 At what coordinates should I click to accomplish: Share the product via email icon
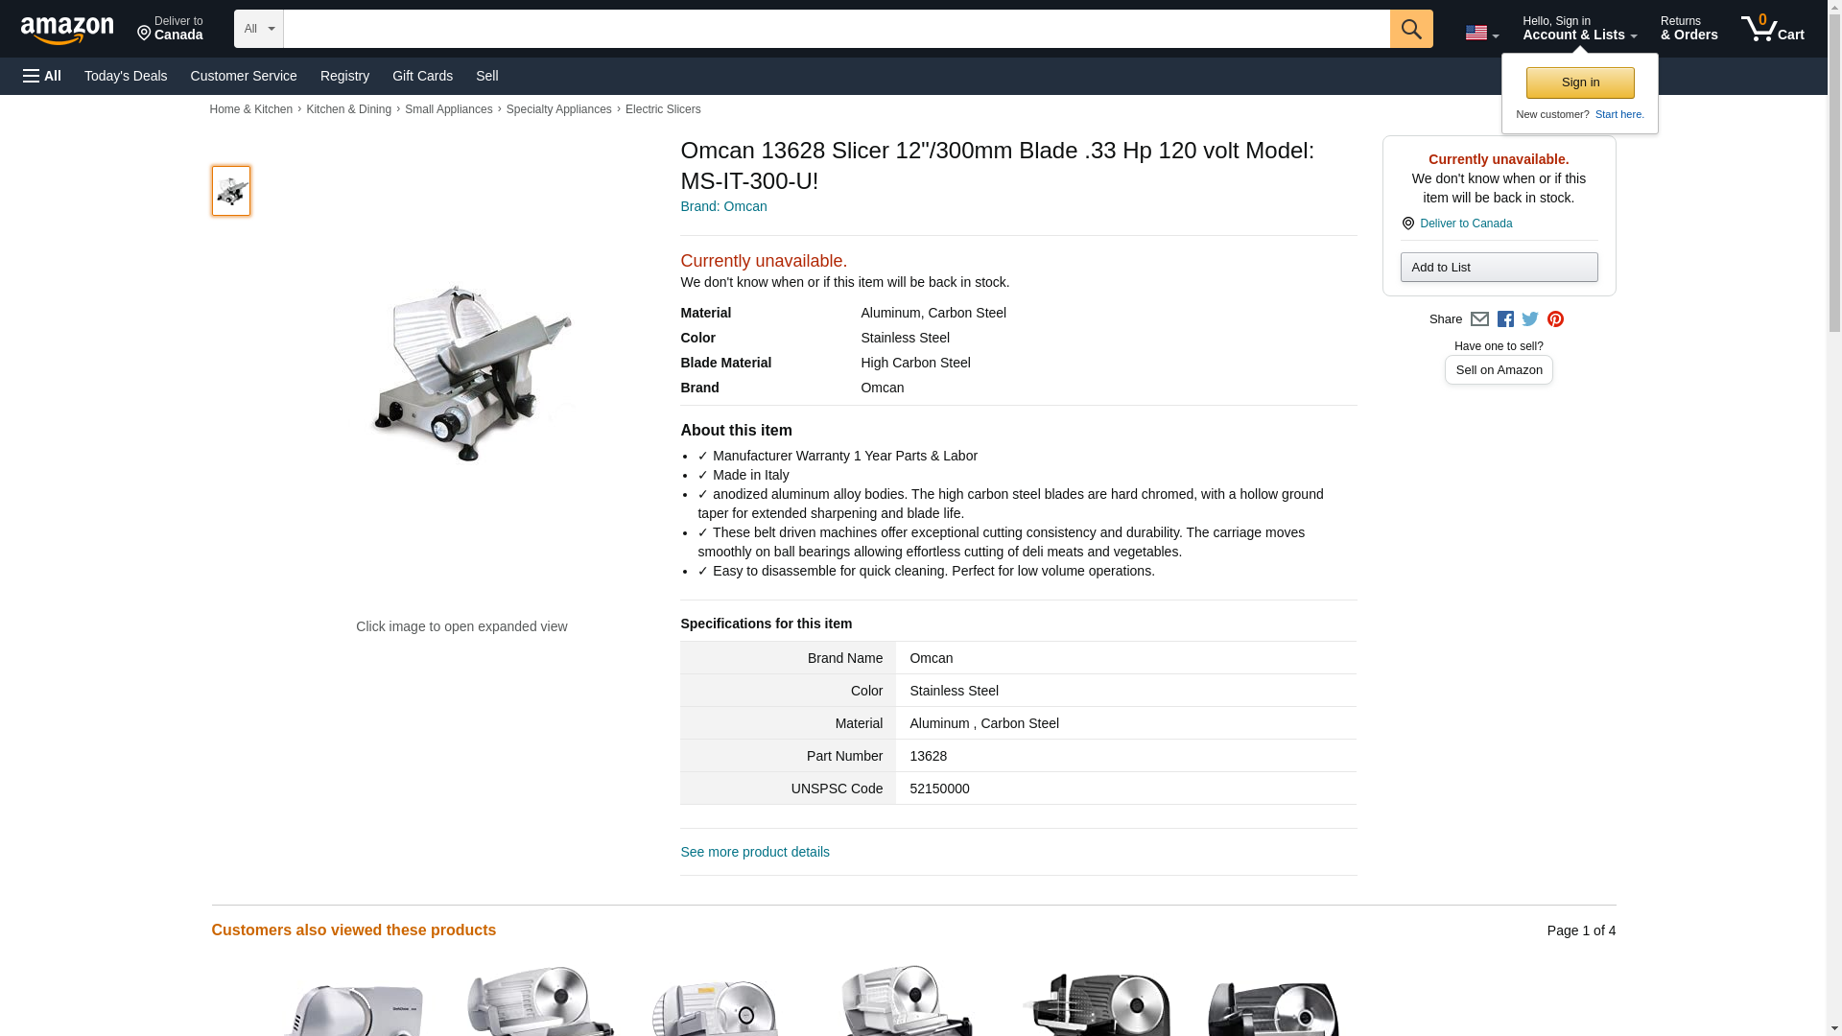(1479, 319)
